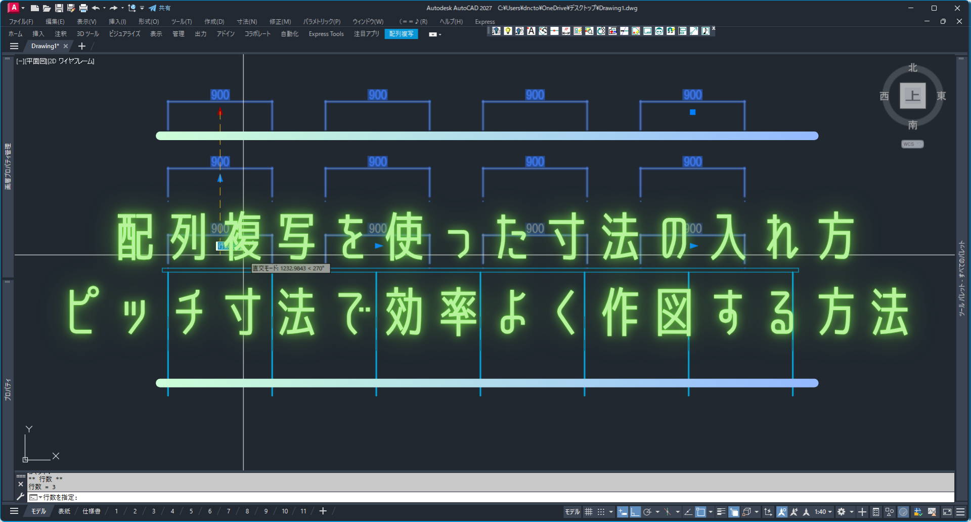Click the Plot (print) icon

[x=83, y=8]
